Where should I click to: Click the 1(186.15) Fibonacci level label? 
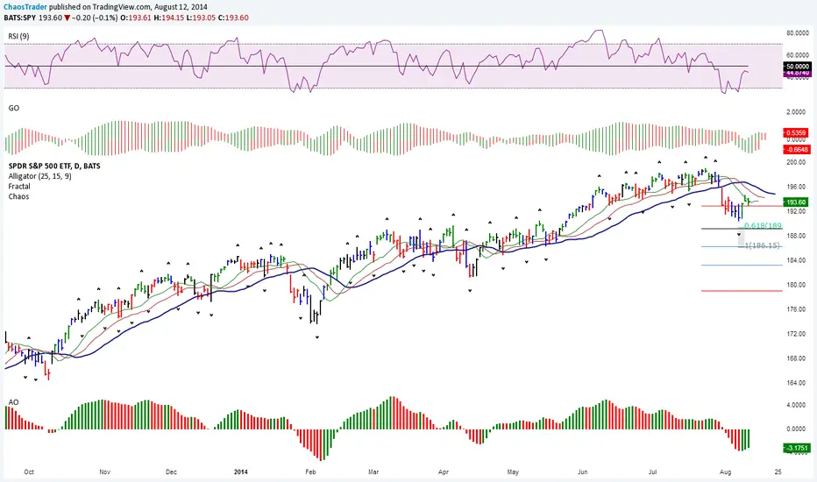tap(762, 245)
